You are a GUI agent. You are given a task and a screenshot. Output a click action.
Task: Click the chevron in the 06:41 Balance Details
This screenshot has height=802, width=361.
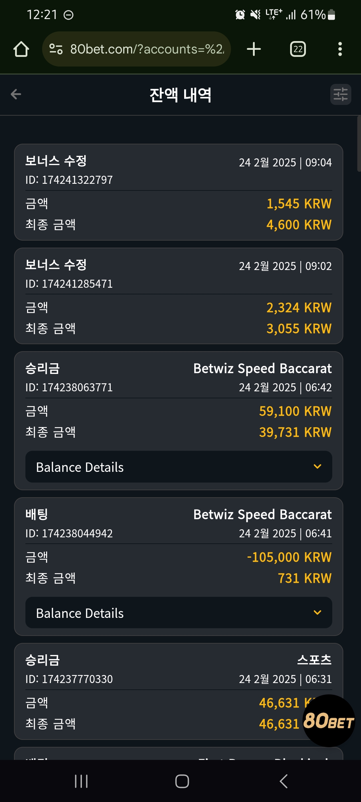point(318,613)
